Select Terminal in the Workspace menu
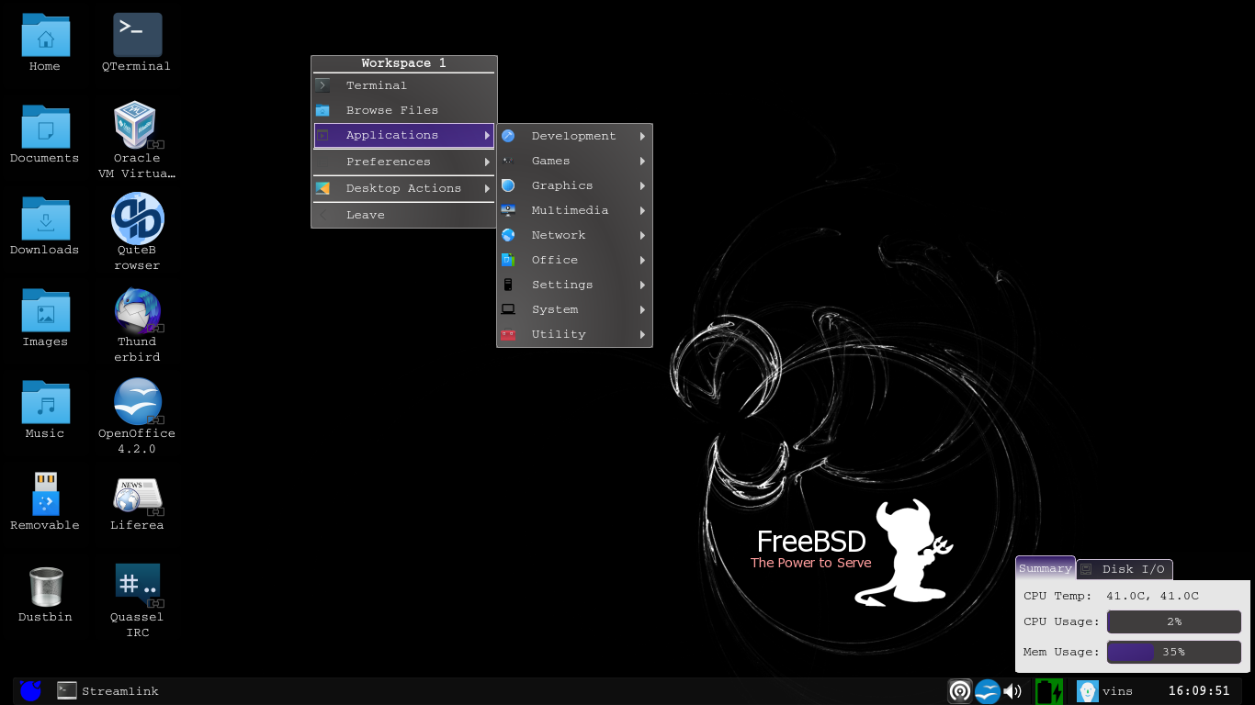Screen dimensions: 1255x705 coord(404,85)
